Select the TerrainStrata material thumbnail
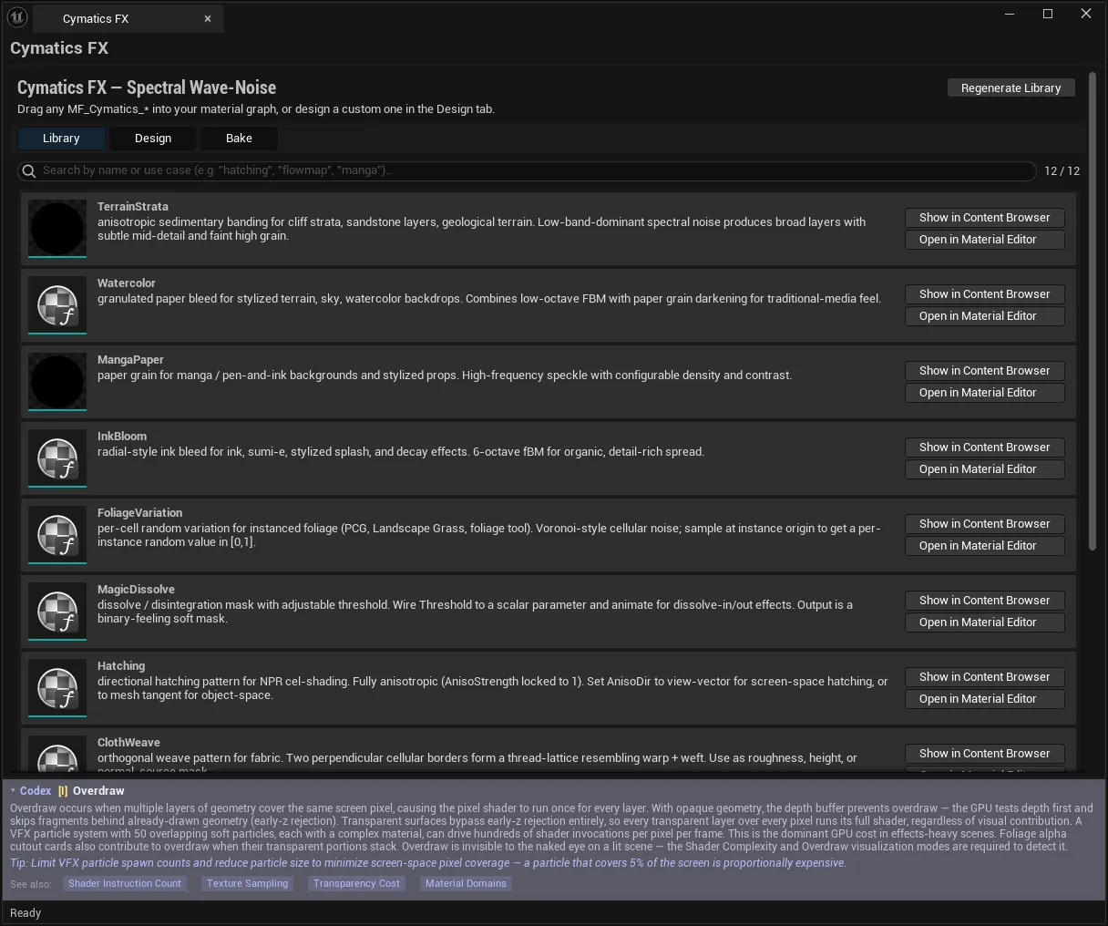 57,229
